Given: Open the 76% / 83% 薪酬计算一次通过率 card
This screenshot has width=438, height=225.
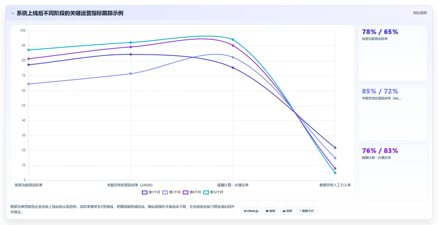Looking at the screenshot, I should [393, 172].
